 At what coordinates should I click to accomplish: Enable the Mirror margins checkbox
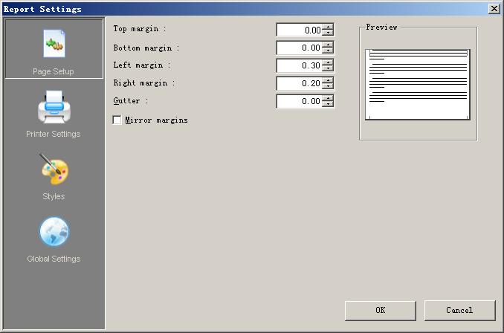(117, 120)
